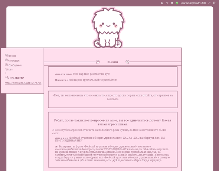Click the heart like icon in top bar

point(167,3)
